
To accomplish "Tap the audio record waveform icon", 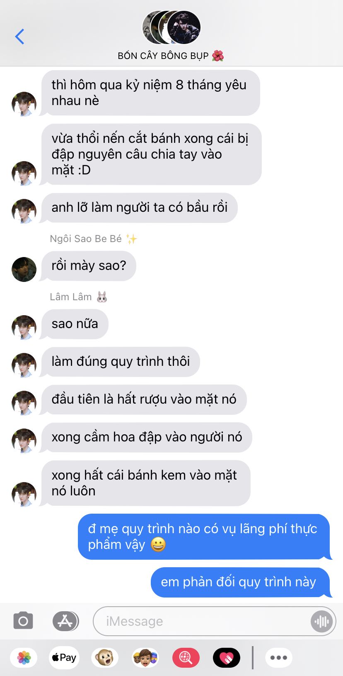I will click(x=321, y=621).
